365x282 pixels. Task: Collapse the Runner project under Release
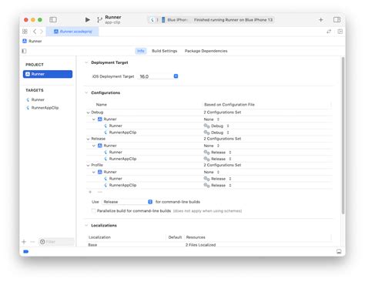tap(94, 146)
